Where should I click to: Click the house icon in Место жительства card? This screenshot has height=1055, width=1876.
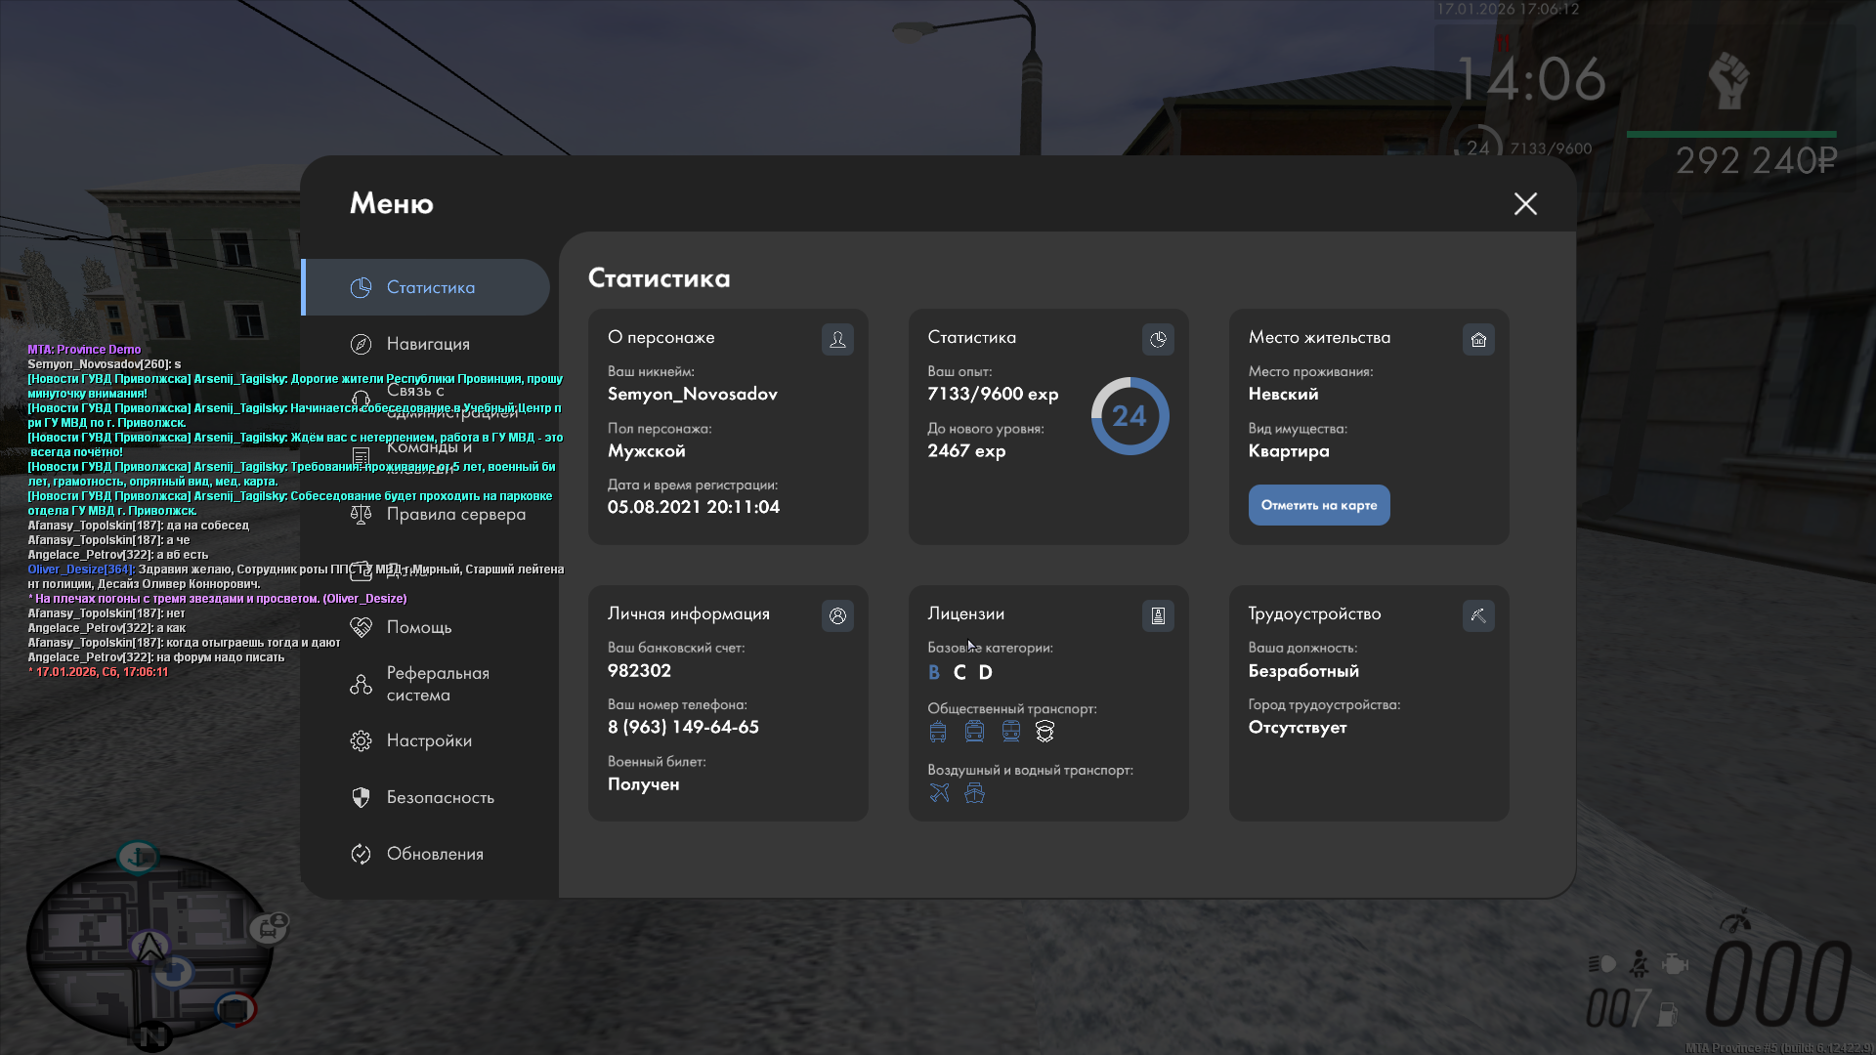click(x=1478, y=340)
